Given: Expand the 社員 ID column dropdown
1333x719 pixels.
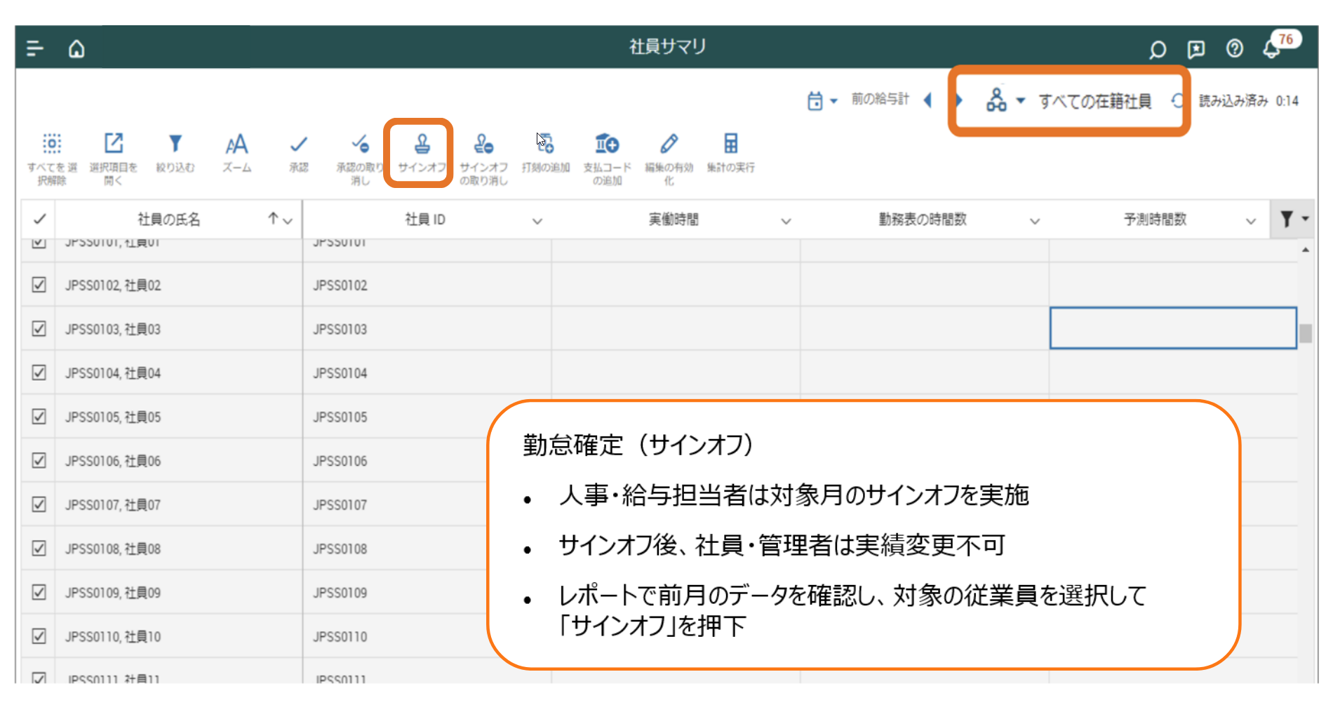Looking at the screenshot, I should [537, 221].
